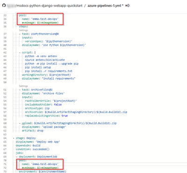This screenshot has height=173, width=187.
Task: Place cursor on 'steps:' line 36
Action: click(23, 26)
